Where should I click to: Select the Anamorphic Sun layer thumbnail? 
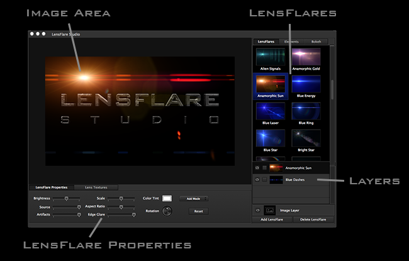coord(276,168)
